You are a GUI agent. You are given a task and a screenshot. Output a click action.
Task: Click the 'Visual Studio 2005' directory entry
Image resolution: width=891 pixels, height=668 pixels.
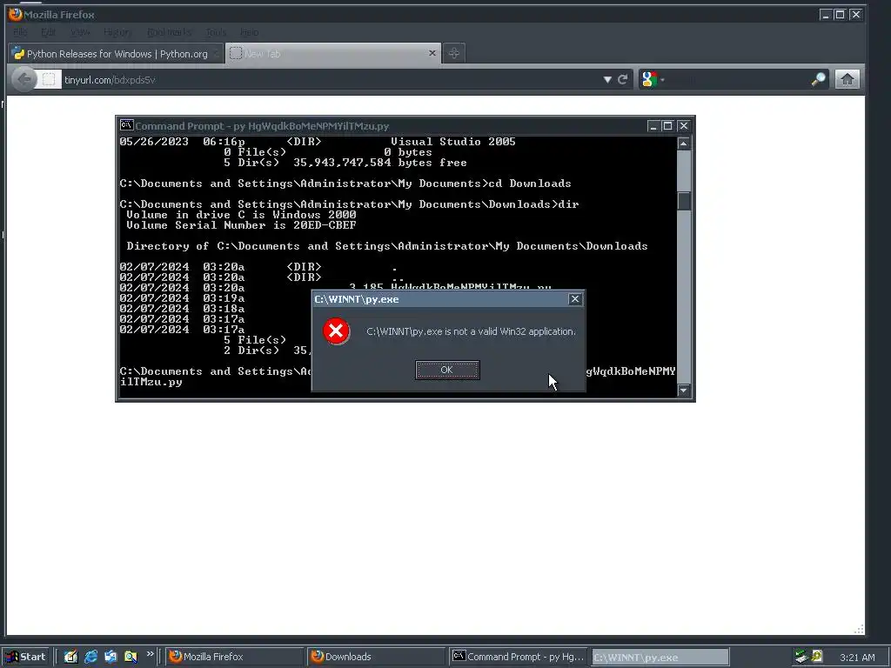[452, 142]
